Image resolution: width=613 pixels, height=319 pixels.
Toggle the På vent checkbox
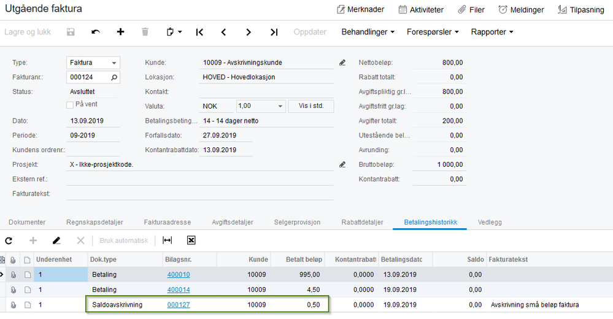(70, 105)
